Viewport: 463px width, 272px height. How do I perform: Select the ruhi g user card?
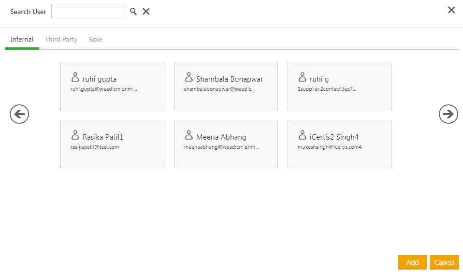(x=339, y=86)
